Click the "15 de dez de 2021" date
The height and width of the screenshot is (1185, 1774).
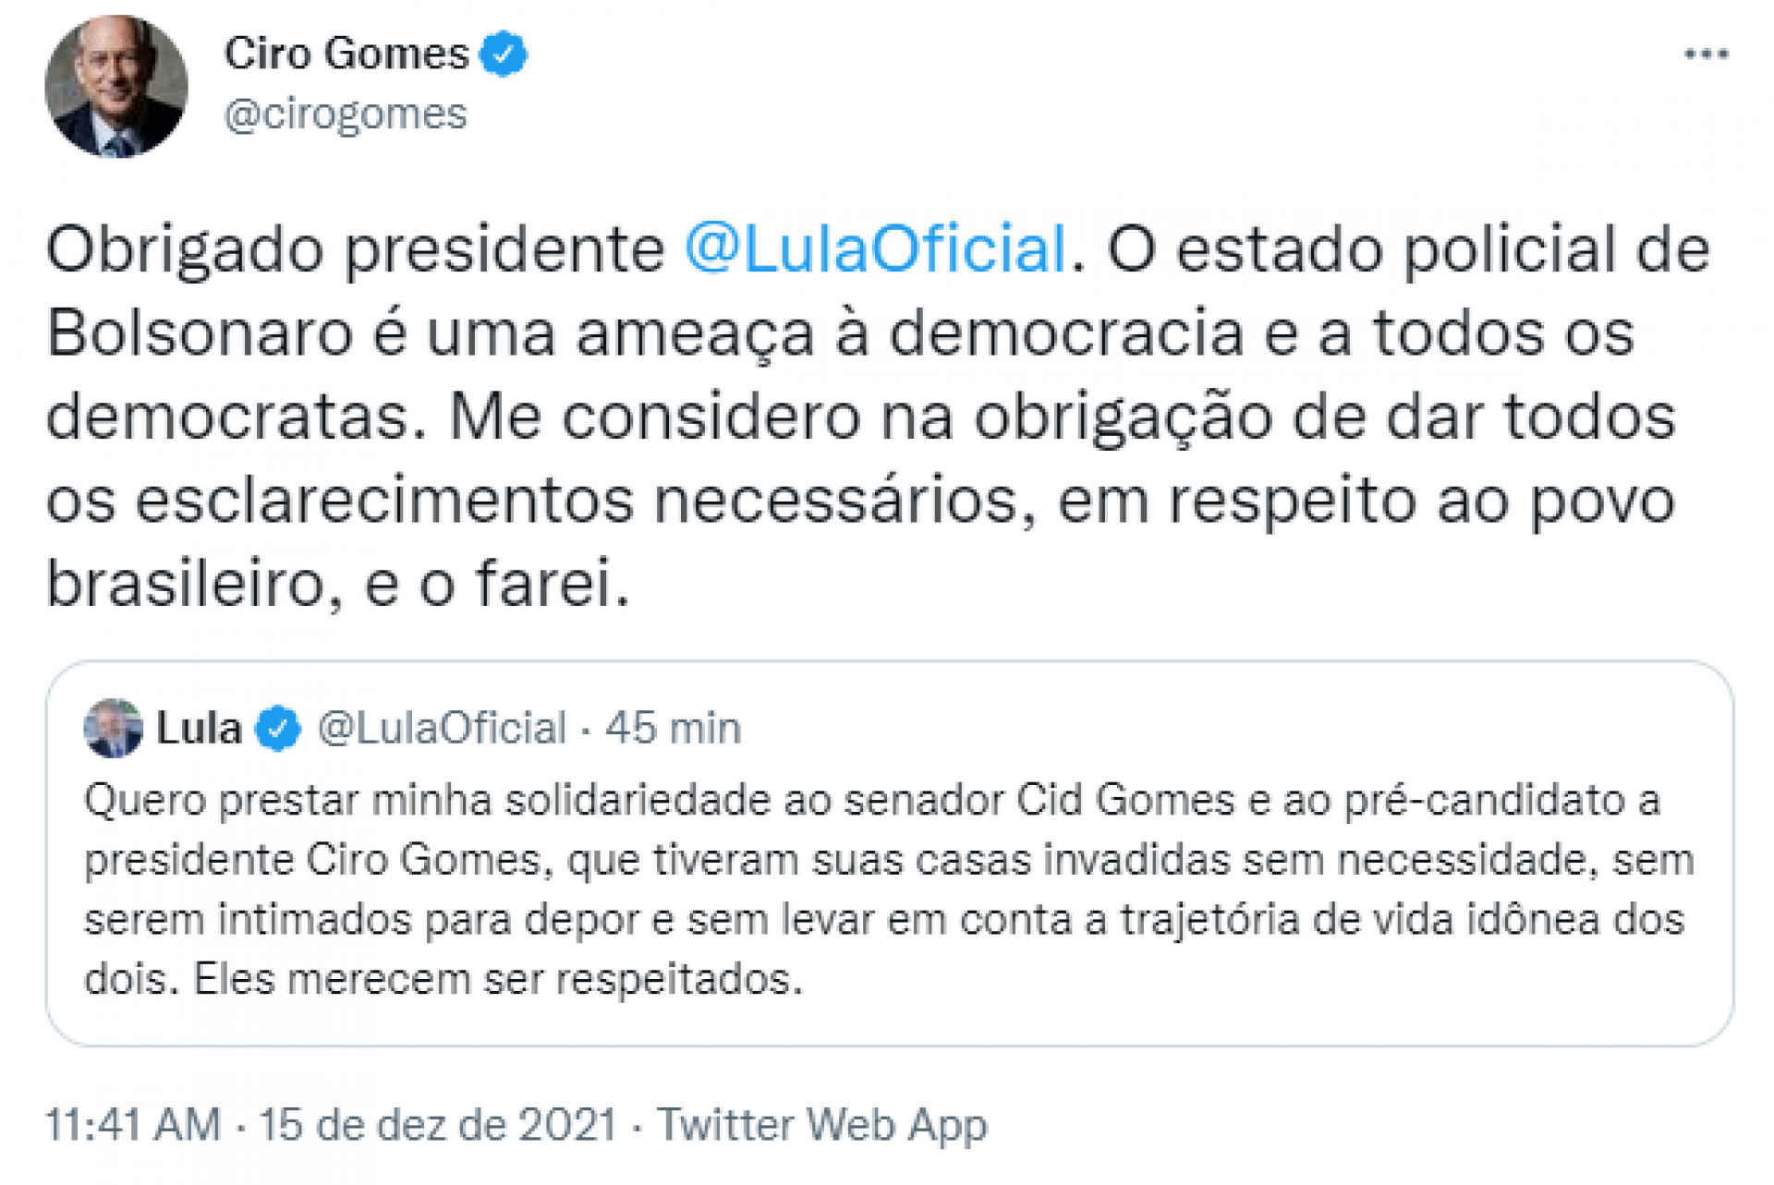pos(437,1125)
